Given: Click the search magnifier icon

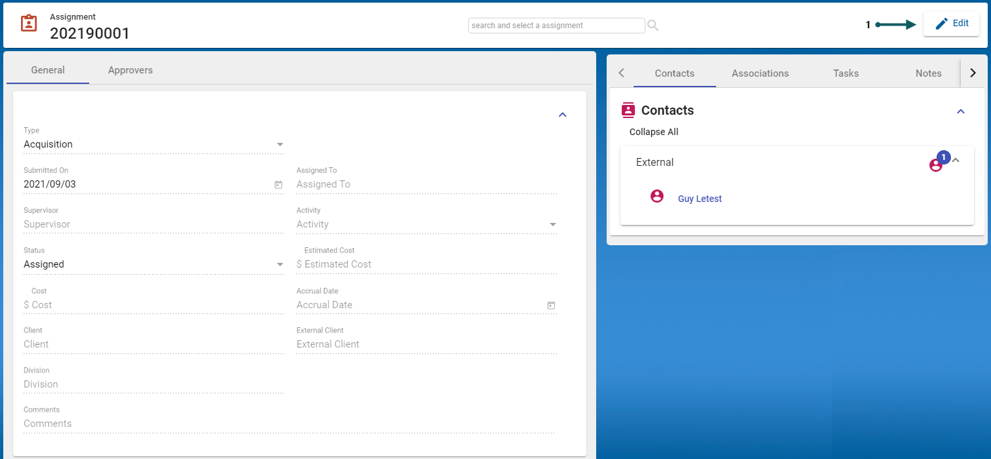Looking at the screenshot, I should (x=653, y=26).
